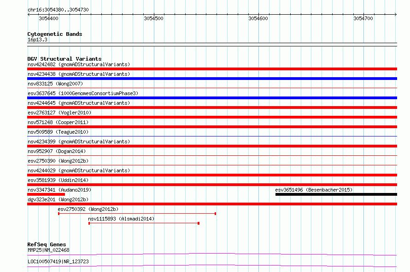
Task: Click the nsv4242482 gnomAD variant label
Action: coord(79,64)
